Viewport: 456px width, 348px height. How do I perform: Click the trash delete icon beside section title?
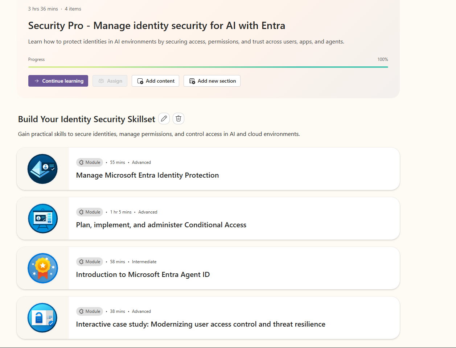pos(178,119)
